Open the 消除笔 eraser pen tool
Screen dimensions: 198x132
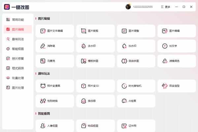tap(55, 46)
